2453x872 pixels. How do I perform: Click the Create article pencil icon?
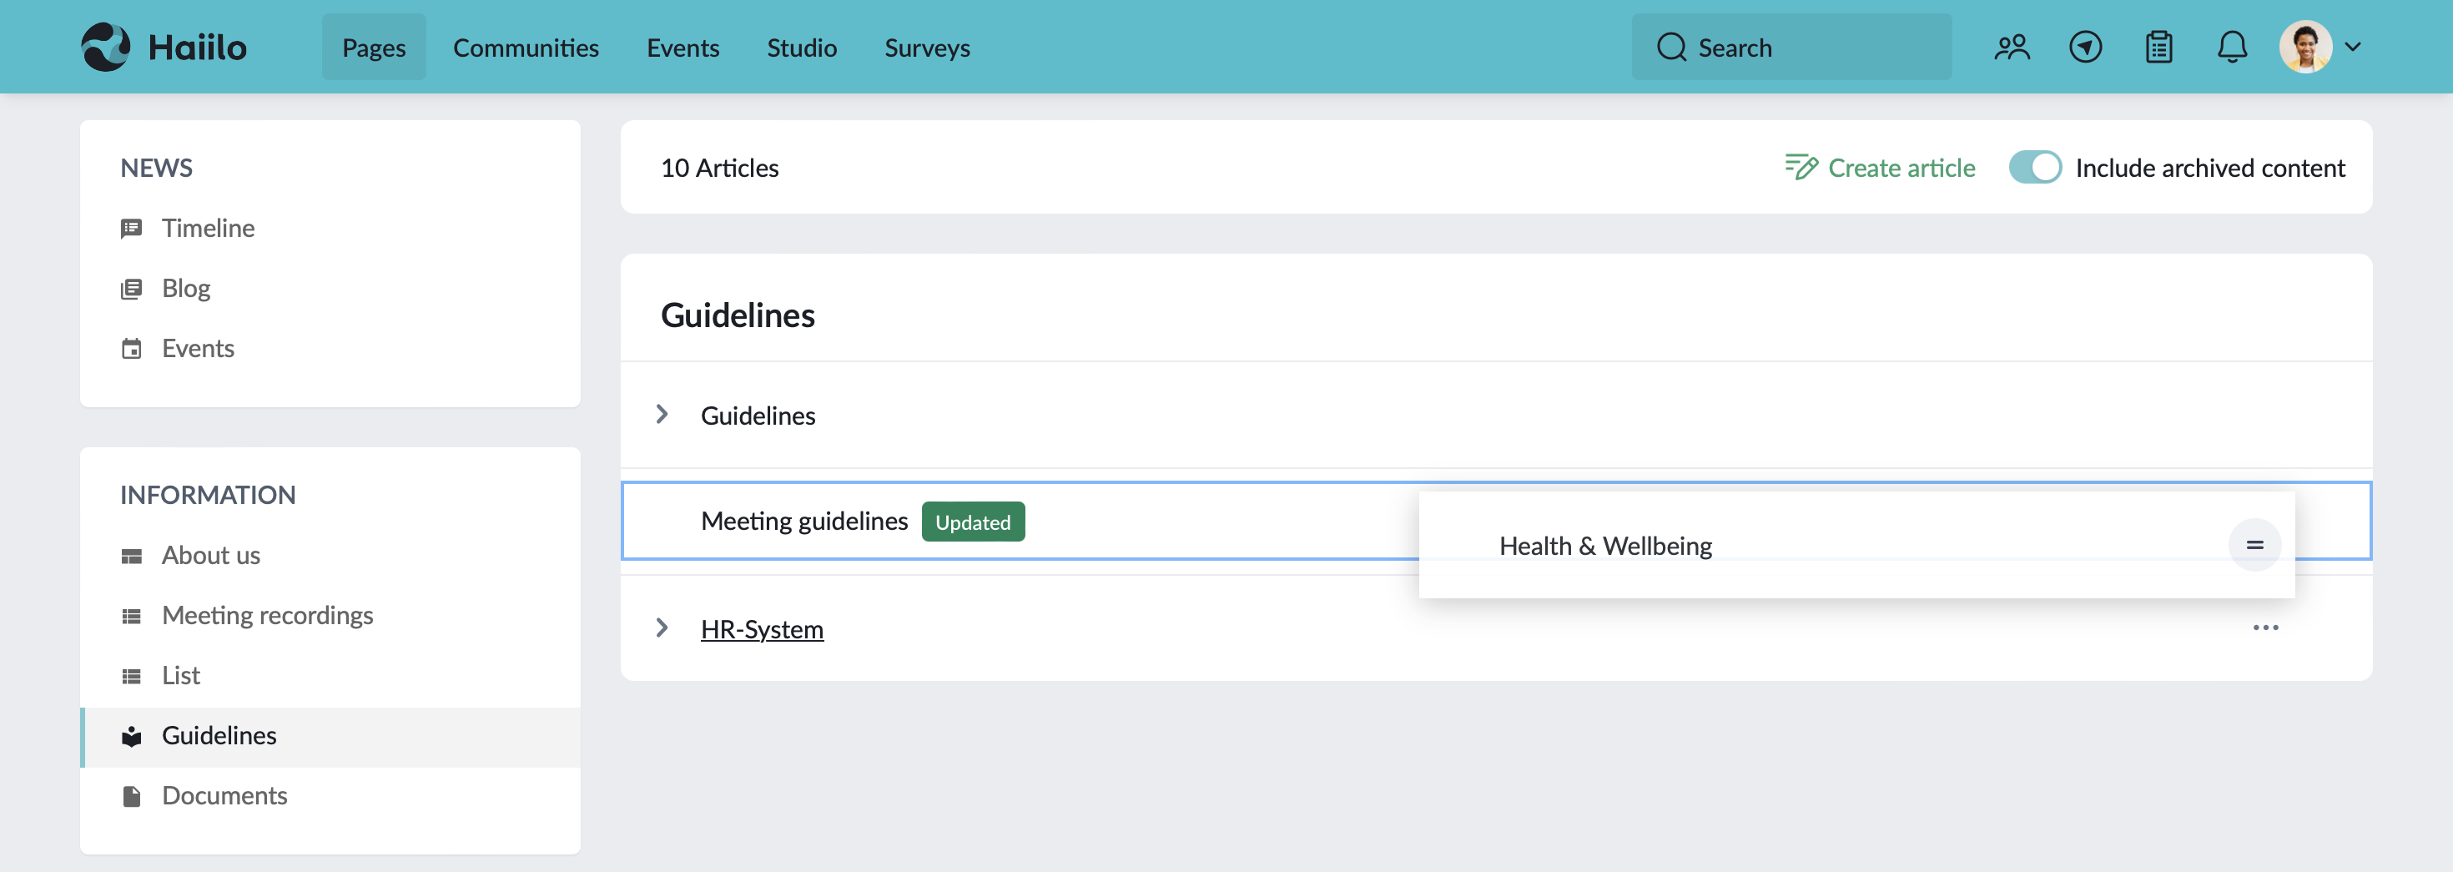click(1800, 168)
